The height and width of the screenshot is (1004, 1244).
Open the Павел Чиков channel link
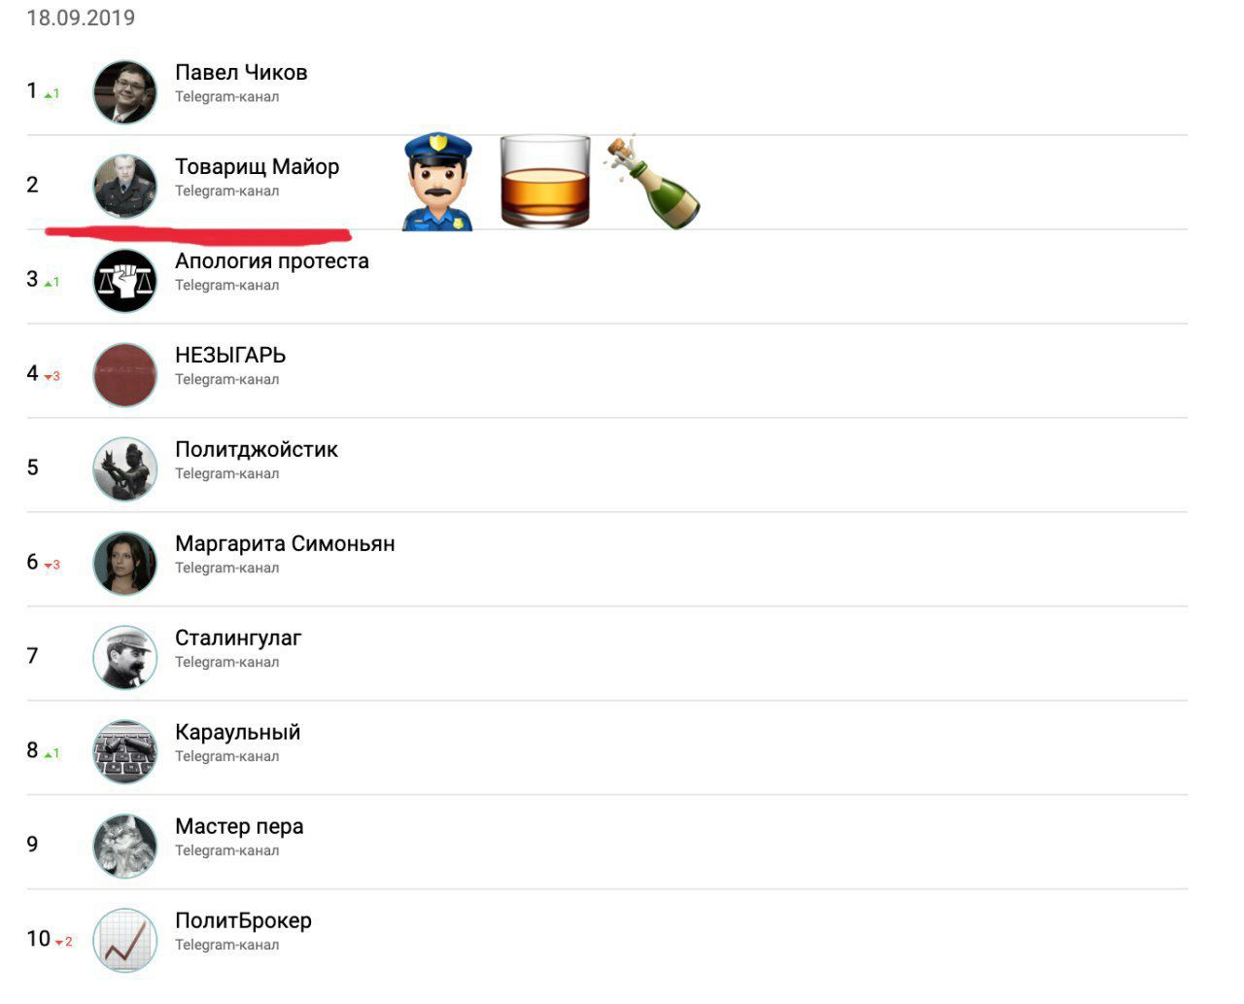coord(241,73)
